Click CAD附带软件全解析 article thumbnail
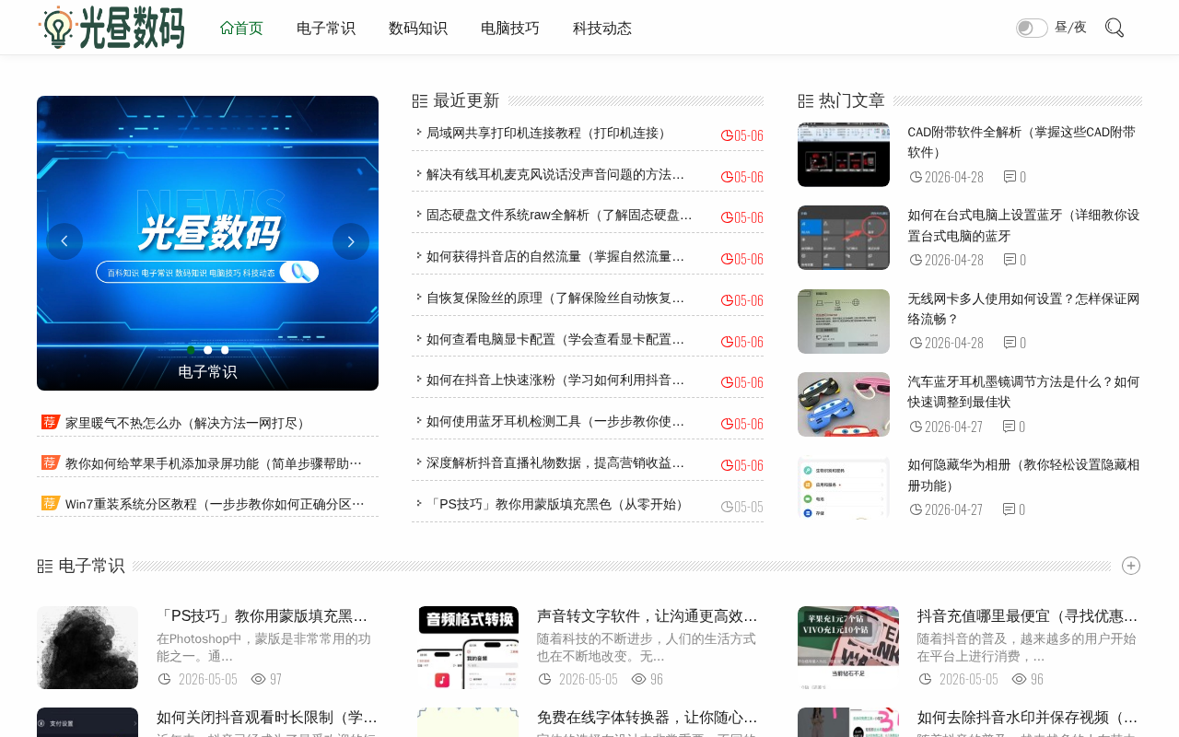This screenshot has width=1179, height=737. (x=844, y=155)
